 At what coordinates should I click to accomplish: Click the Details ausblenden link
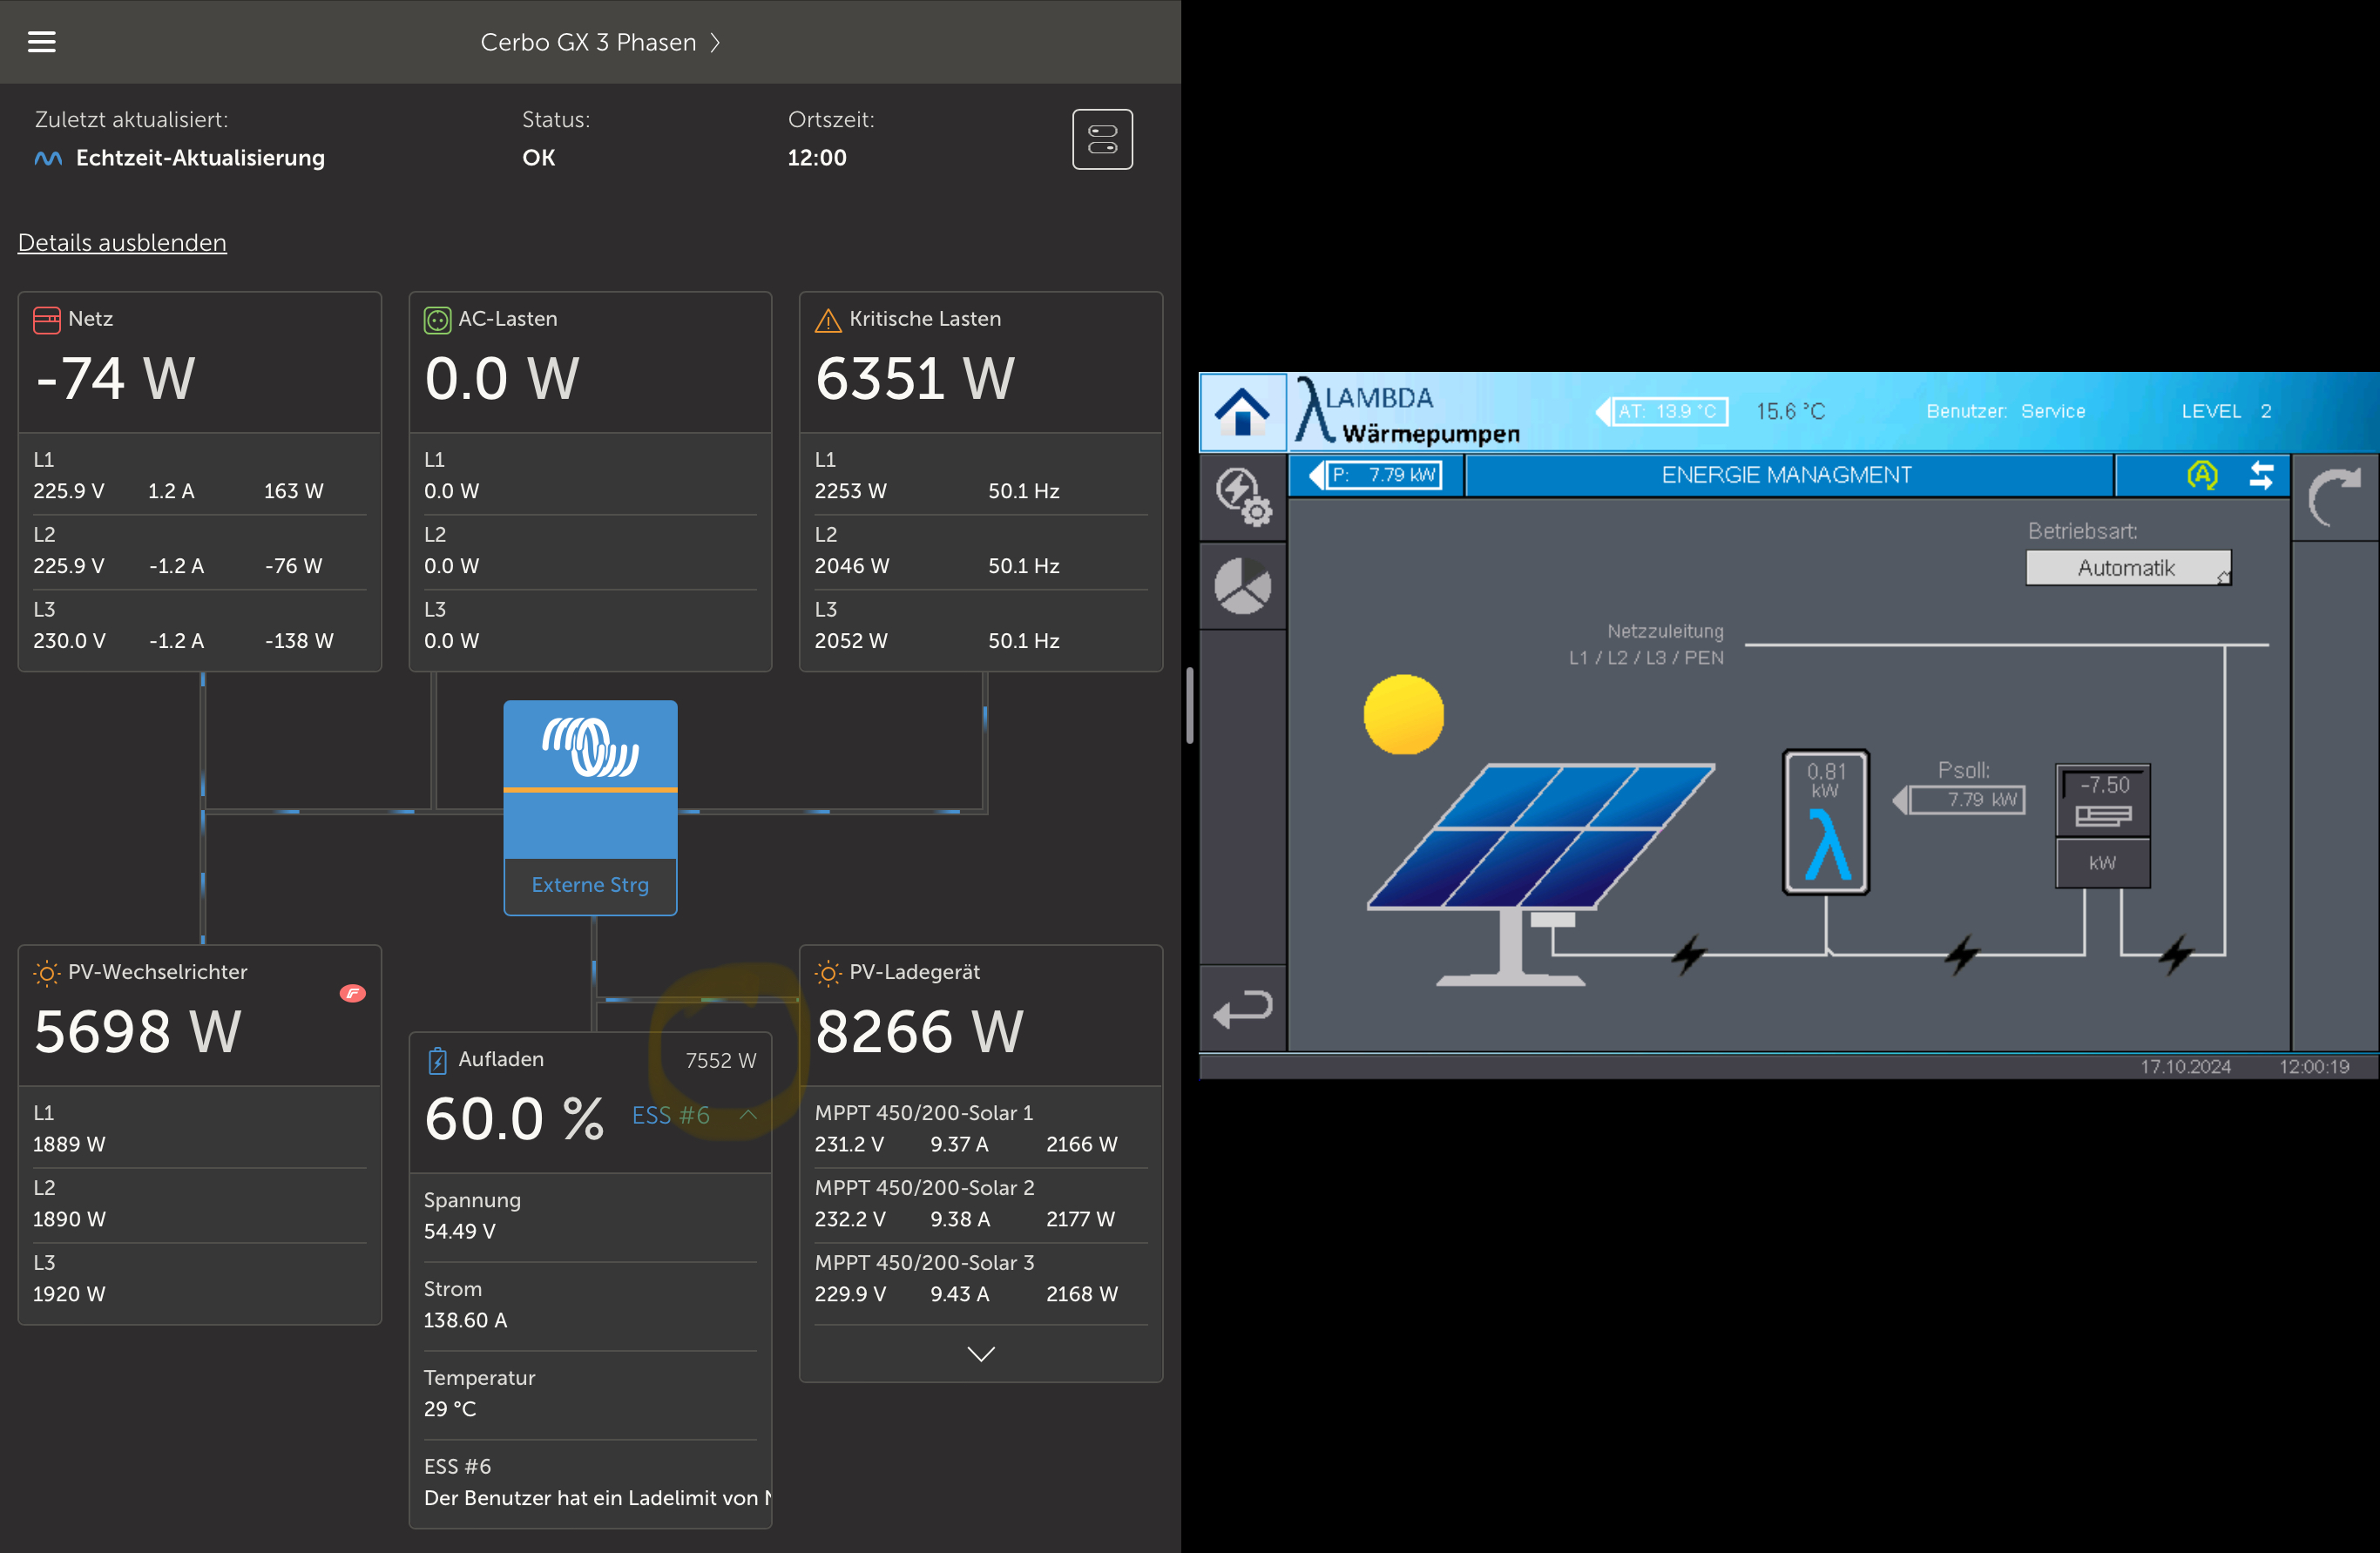click(x=122, y=242)
